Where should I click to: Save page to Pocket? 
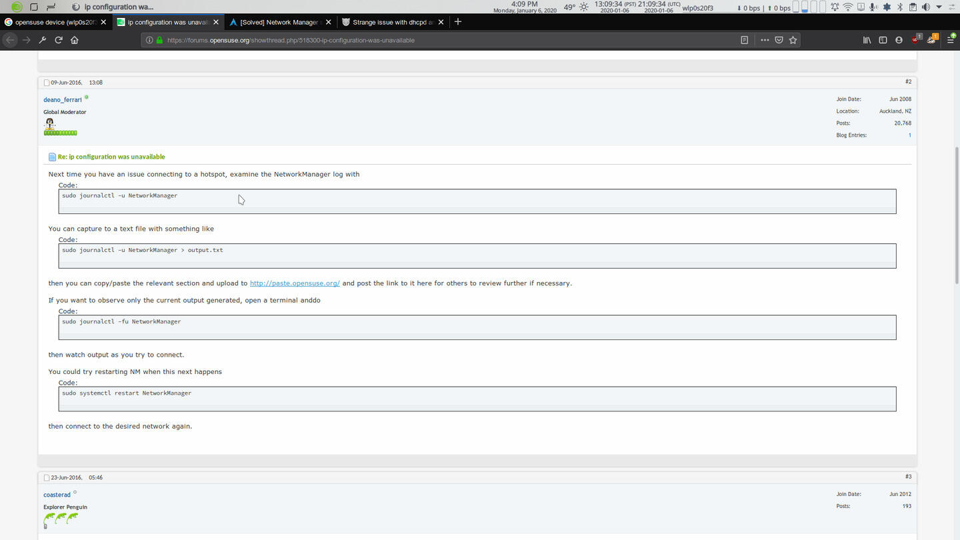(x=779, y=40)
